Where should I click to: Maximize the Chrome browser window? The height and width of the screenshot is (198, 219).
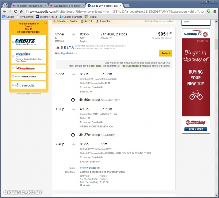point(208,2)
